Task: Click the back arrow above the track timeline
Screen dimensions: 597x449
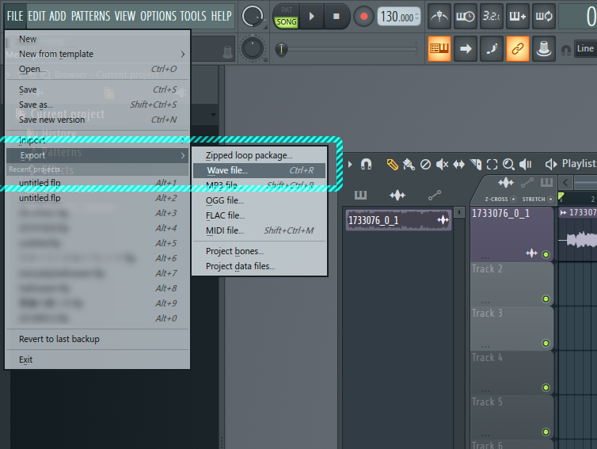Action: [565, 183]
